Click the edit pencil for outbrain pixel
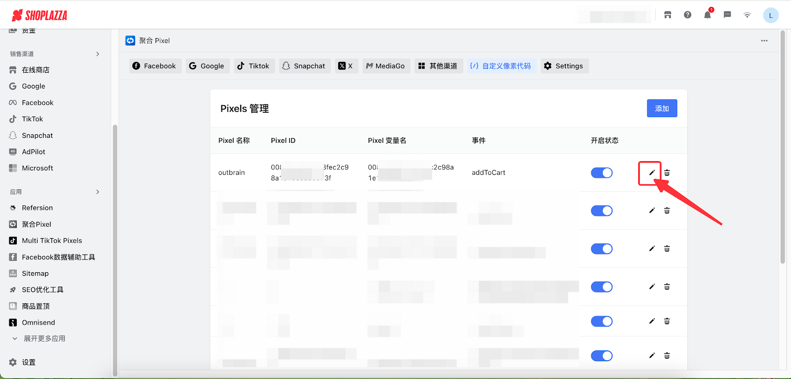 click(652, 173)
